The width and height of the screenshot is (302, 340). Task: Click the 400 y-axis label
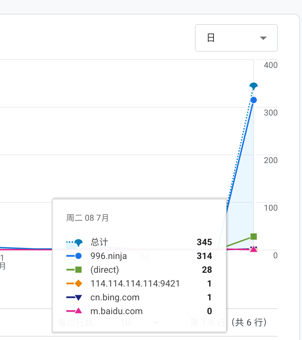271,65
